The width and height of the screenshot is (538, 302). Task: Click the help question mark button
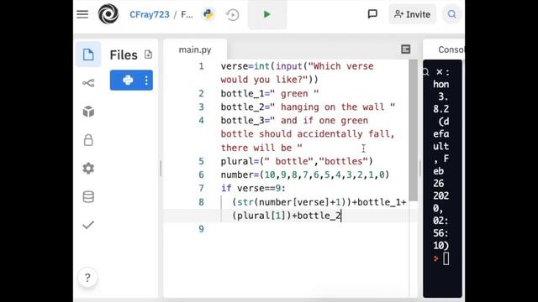click(x=87, y=278)
